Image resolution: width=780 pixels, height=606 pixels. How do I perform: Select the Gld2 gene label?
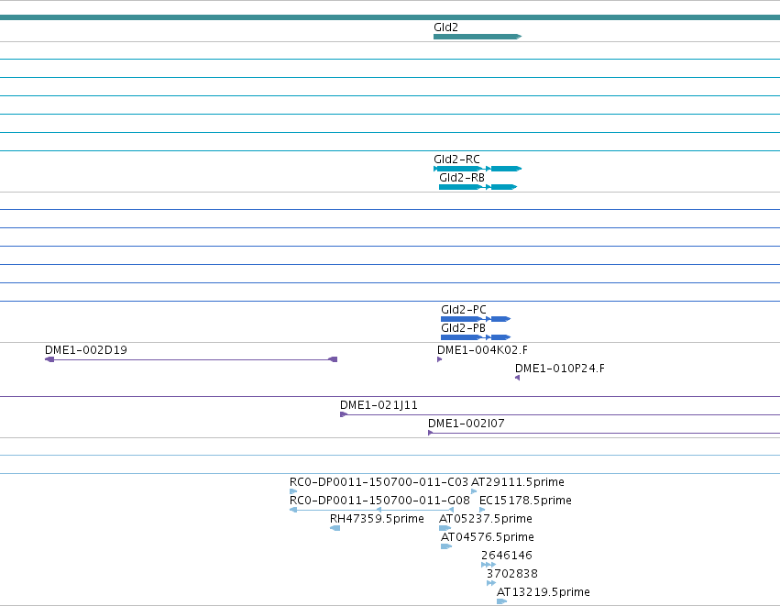(445, 28)
